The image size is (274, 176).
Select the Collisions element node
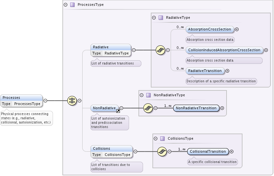tap(111, 152)
